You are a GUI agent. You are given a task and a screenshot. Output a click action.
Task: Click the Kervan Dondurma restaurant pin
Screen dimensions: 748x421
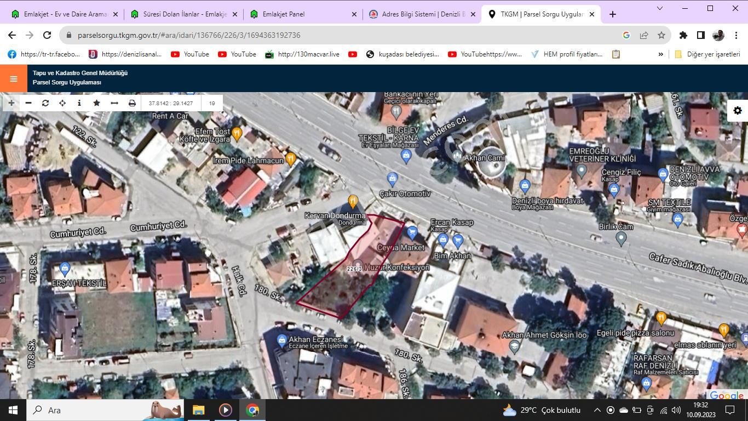tap(353, 202)
